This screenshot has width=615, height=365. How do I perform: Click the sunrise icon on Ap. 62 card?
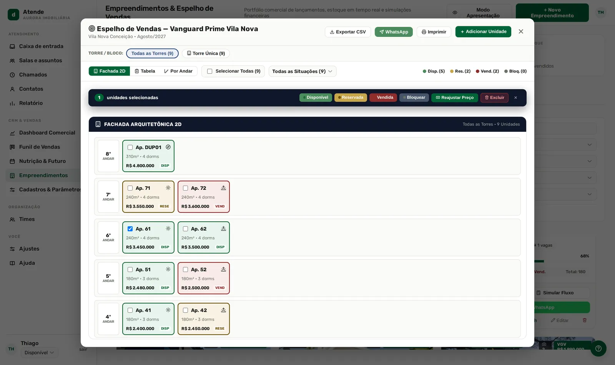click(223, 229)
